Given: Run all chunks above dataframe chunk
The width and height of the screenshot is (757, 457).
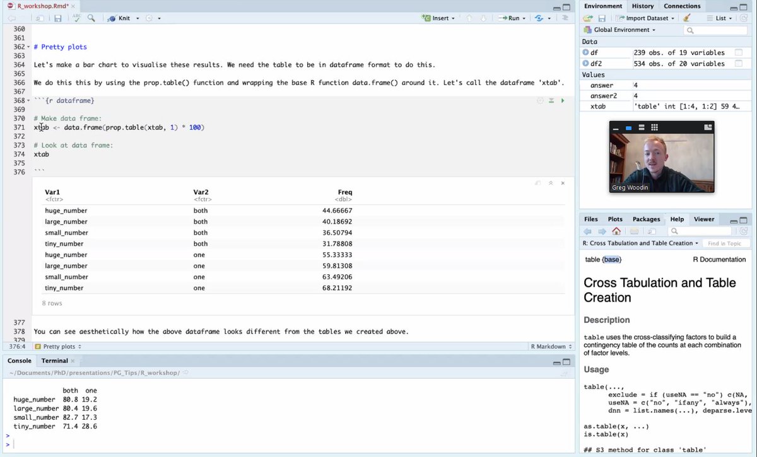Looking at the screenshot, I should coord(551,101).
